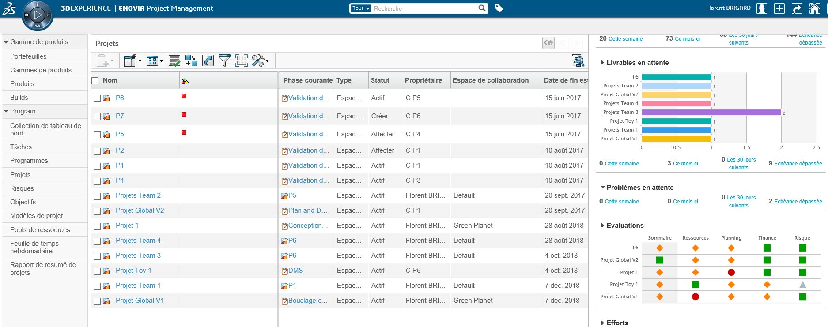Click the status indicator column header icon
Viewport: 828px width, 327px height.
point(185,81)
